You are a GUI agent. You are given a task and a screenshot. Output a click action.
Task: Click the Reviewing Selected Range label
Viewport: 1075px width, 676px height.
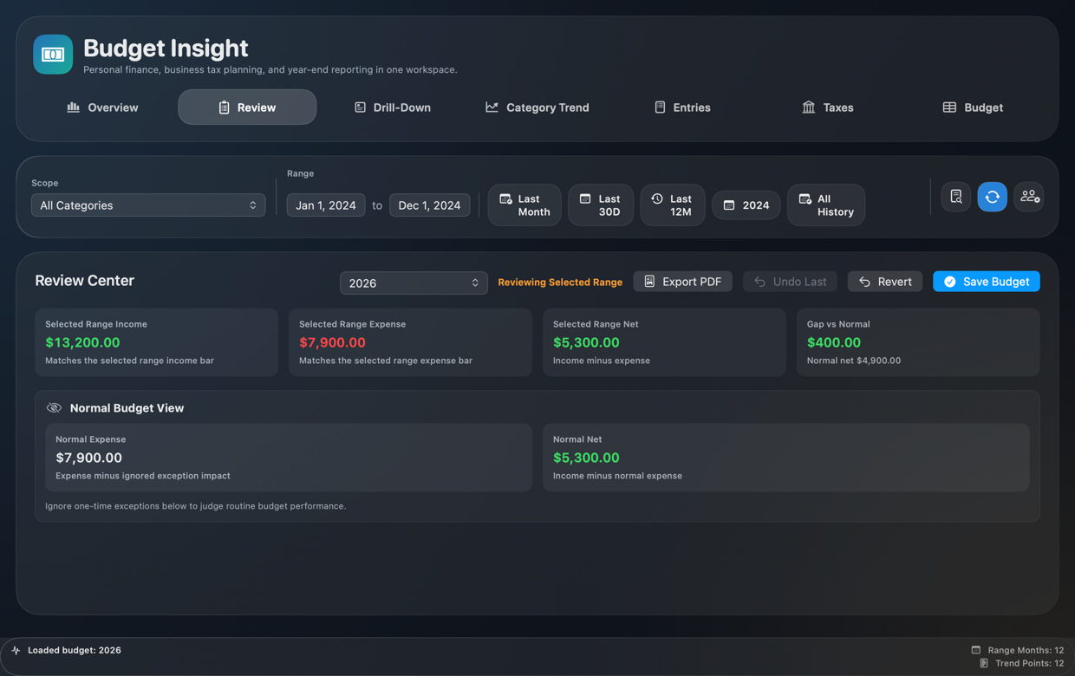tap(560, 283)
